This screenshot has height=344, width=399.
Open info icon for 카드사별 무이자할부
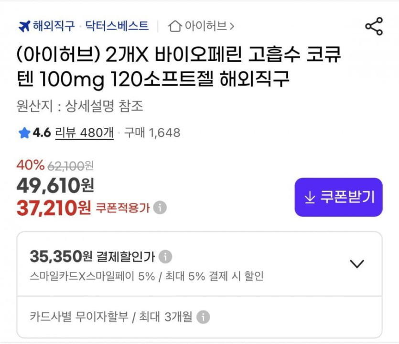click(203, 317)
